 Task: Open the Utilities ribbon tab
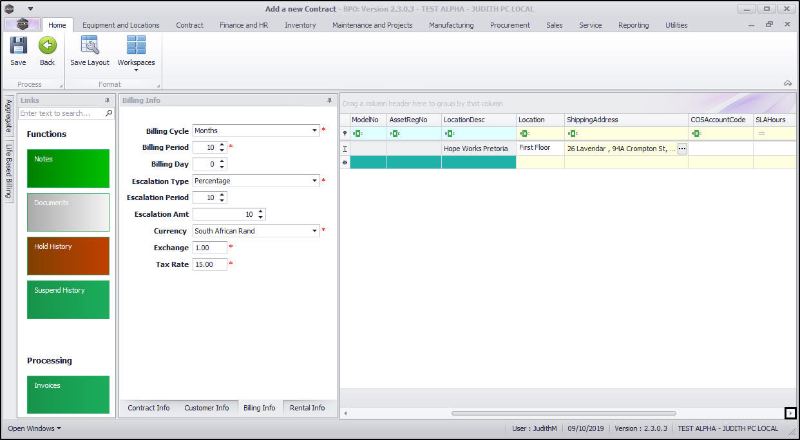point(676,25)
